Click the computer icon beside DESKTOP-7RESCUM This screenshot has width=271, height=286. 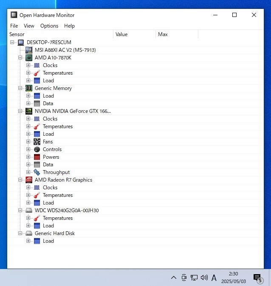click(21, 42)
